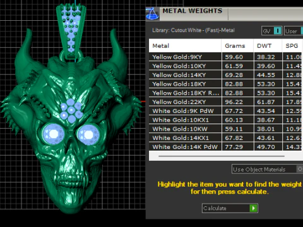The width and height of the screenshot is (303, 227).
Task: Select the Metal Weights title tab
Action: (193, 11)
